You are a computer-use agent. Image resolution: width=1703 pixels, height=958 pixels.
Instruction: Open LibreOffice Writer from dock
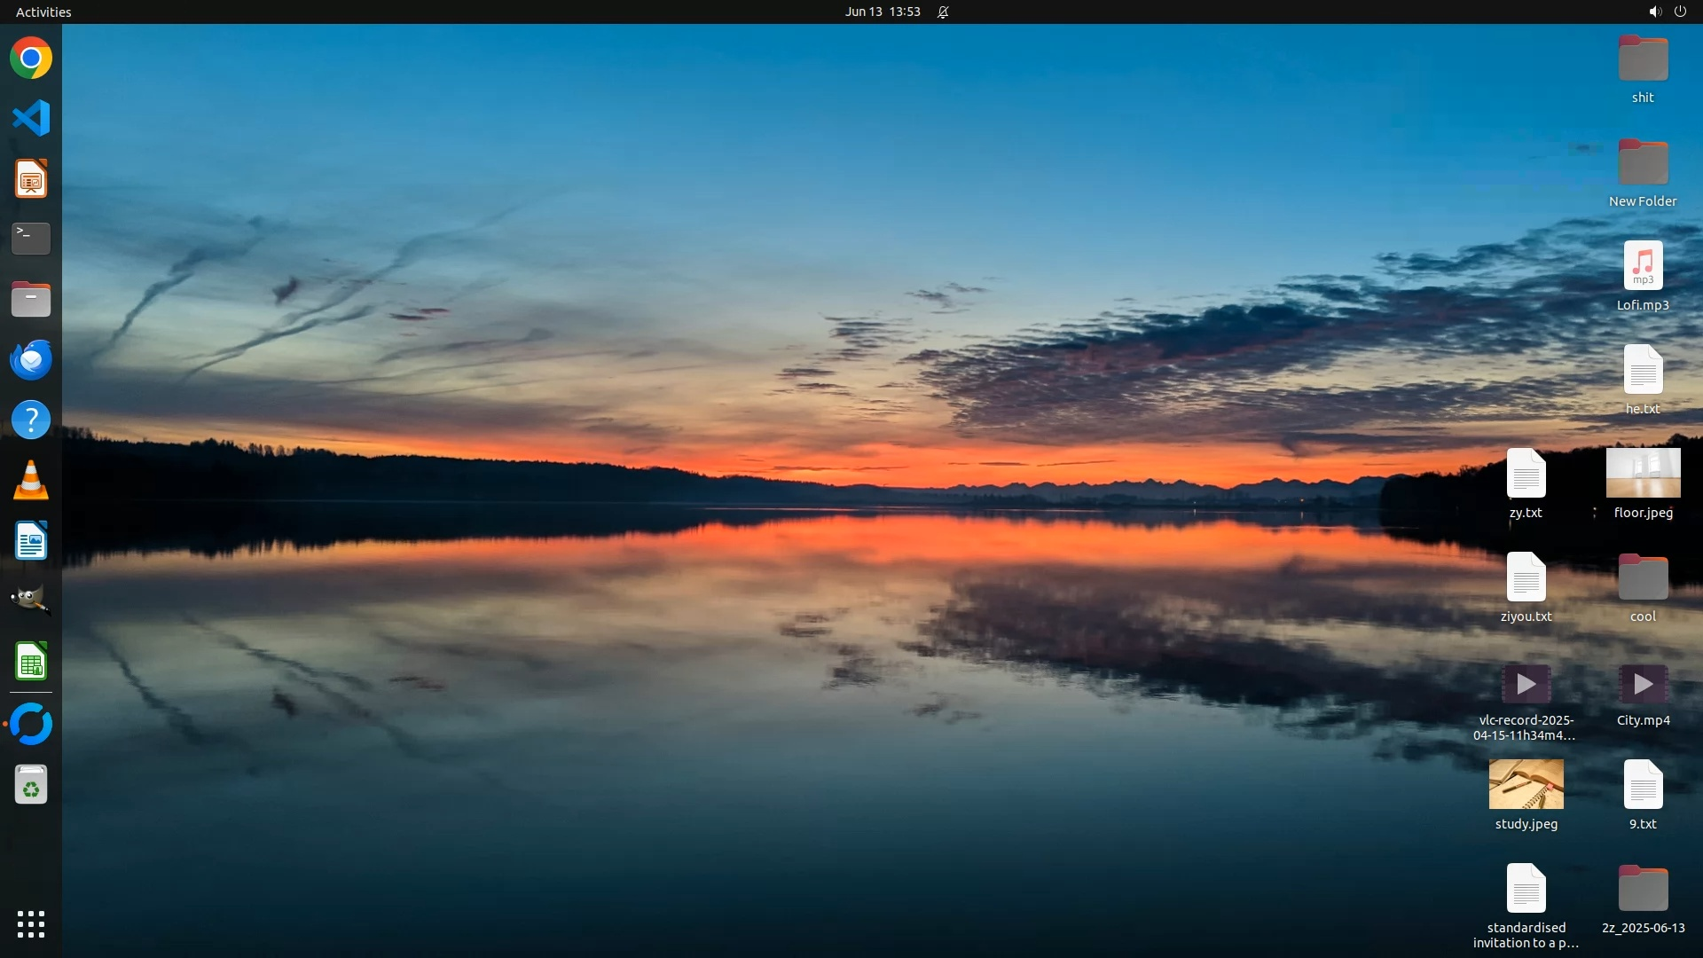coord(31,541)
